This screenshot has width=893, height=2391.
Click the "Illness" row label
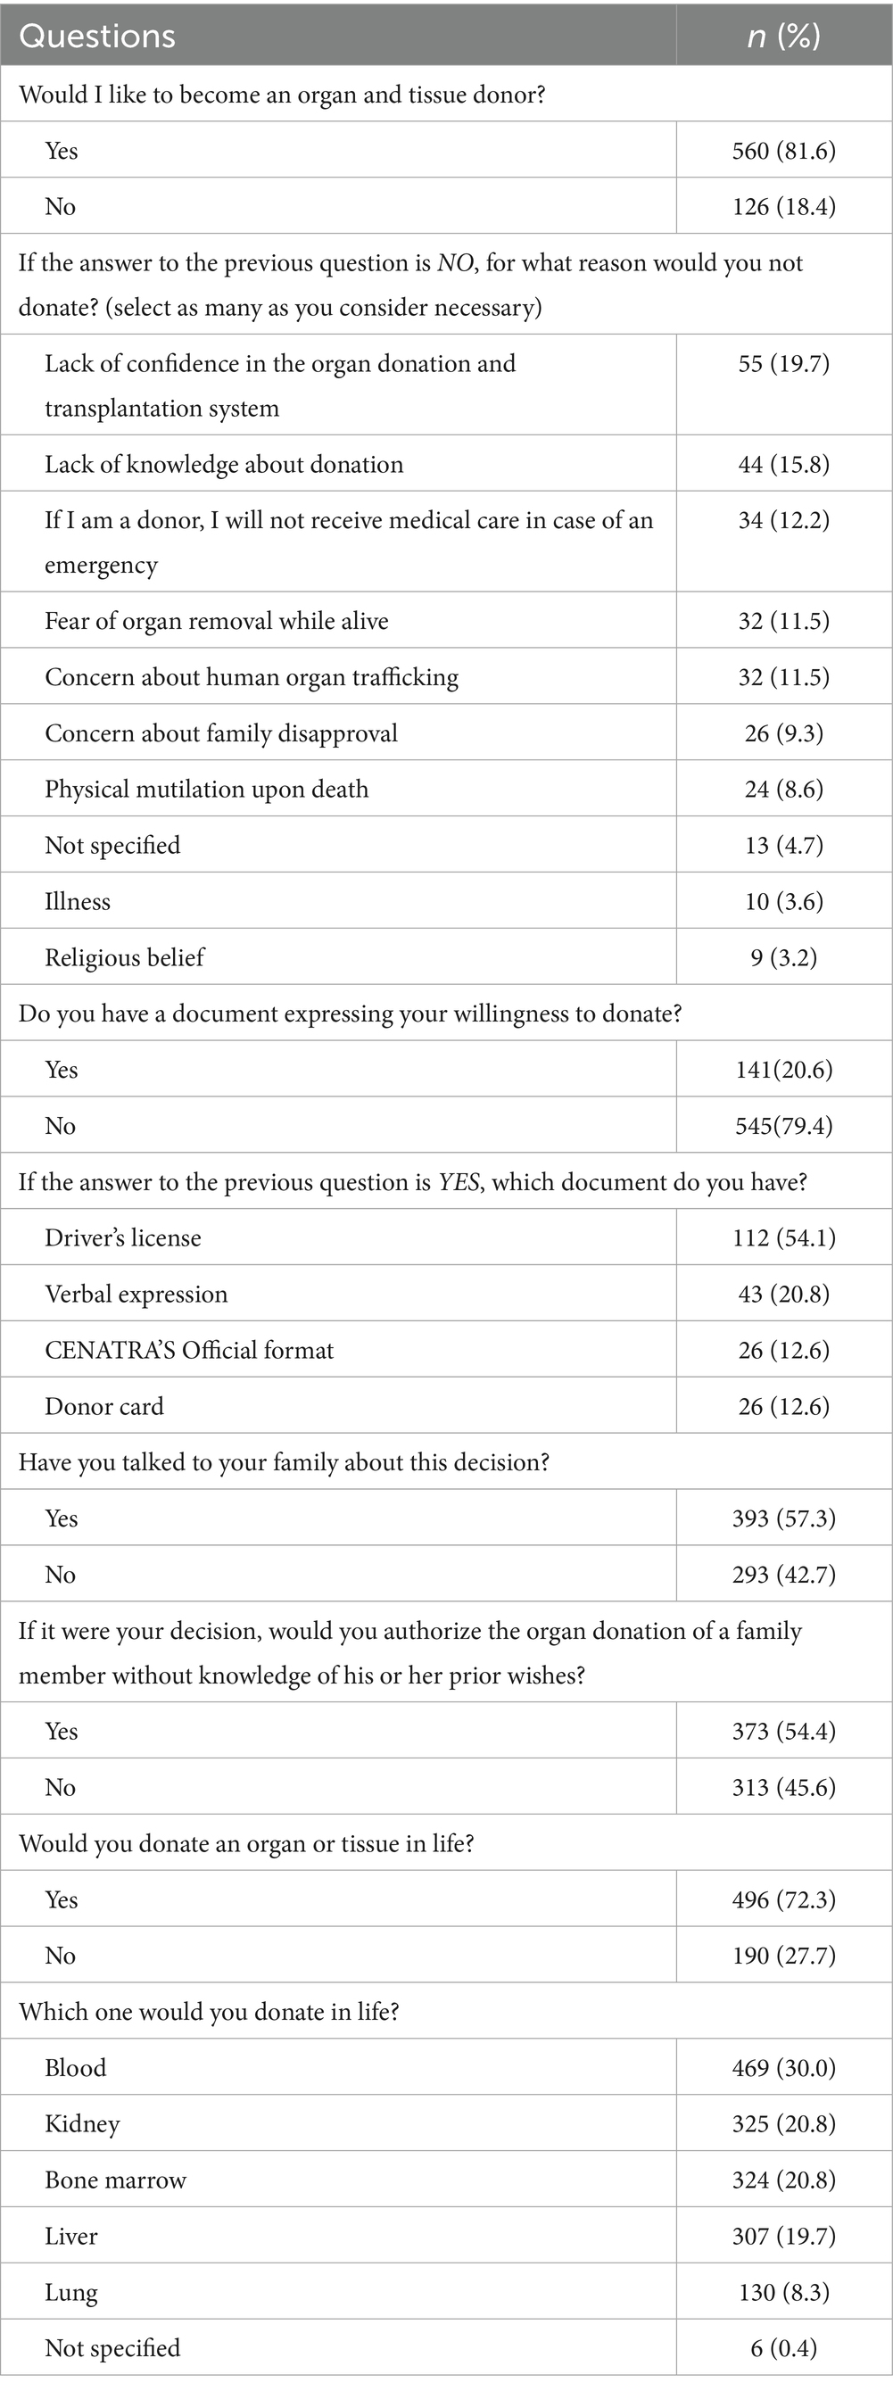pyautogui.click(x=77, y=901)
